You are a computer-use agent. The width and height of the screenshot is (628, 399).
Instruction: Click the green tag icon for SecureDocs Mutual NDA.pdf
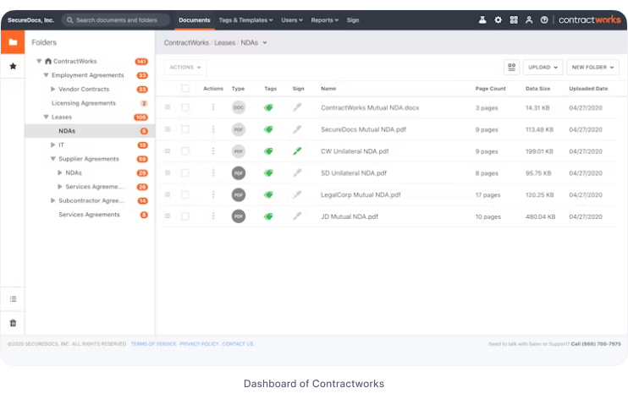(x=269, y=129)
